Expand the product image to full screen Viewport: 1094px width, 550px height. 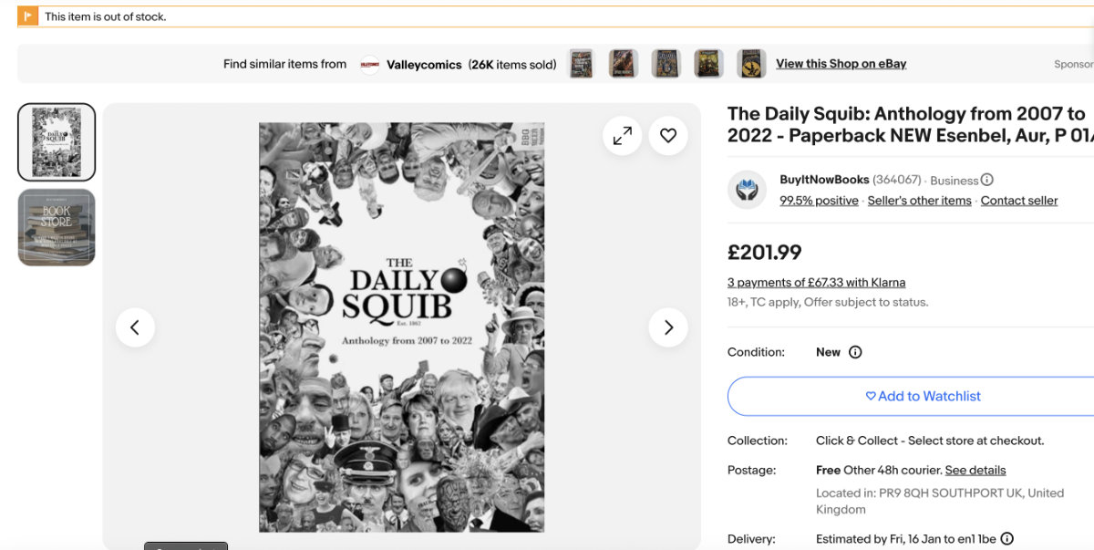click(x=623, y=136)
